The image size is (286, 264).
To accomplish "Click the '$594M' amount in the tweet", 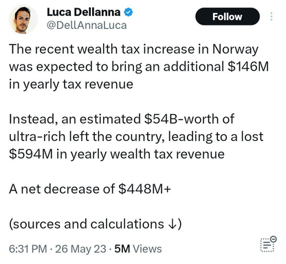I will coord(31,154).
